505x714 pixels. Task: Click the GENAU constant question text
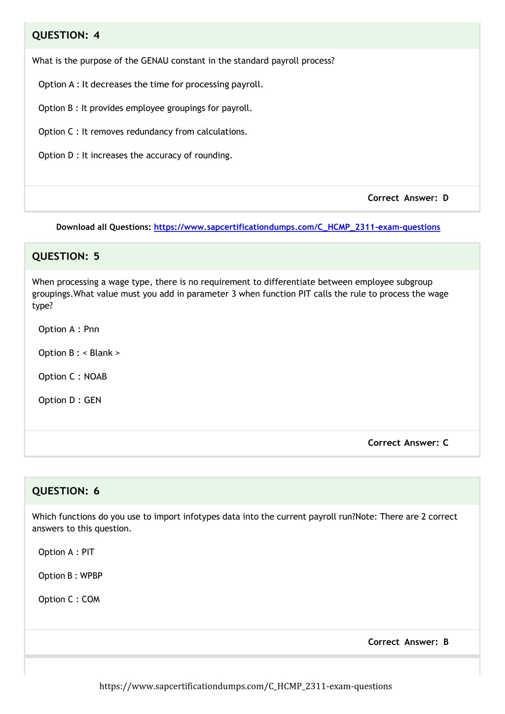(183, 61)
